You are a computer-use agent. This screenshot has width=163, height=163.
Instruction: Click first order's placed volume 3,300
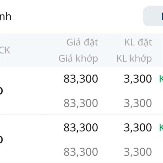[x=138, y=79]
